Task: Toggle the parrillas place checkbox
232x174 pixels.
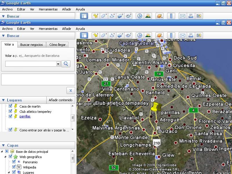Action: coord(10,116)
